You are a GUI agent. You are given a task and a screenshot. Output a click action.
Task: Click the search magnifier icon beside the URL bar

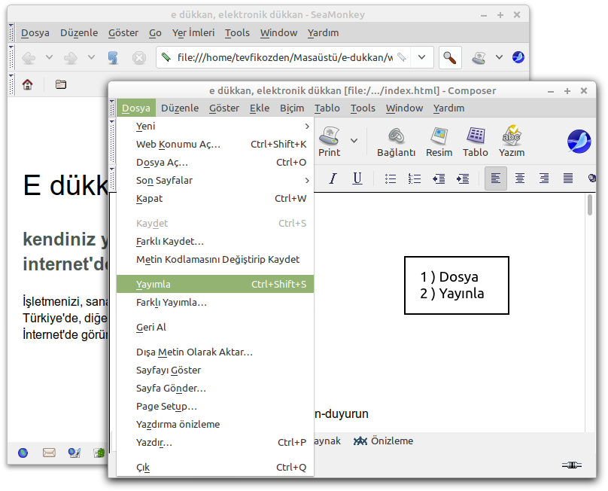click(x=450, y=57)
